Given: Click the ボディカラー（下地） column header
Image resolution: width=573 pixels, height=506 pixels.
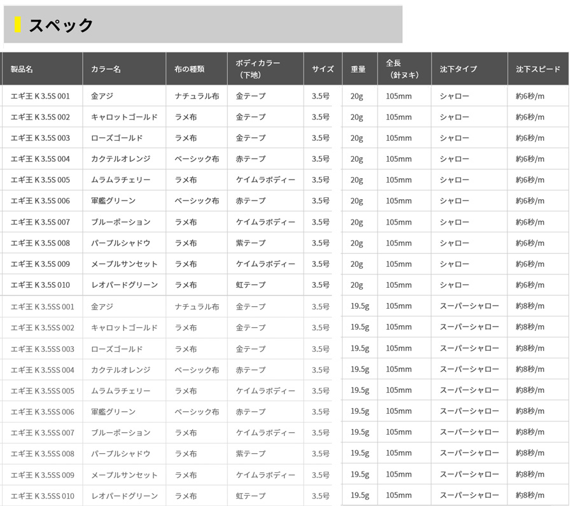Looking at the screenshot, I should (258, 69).
